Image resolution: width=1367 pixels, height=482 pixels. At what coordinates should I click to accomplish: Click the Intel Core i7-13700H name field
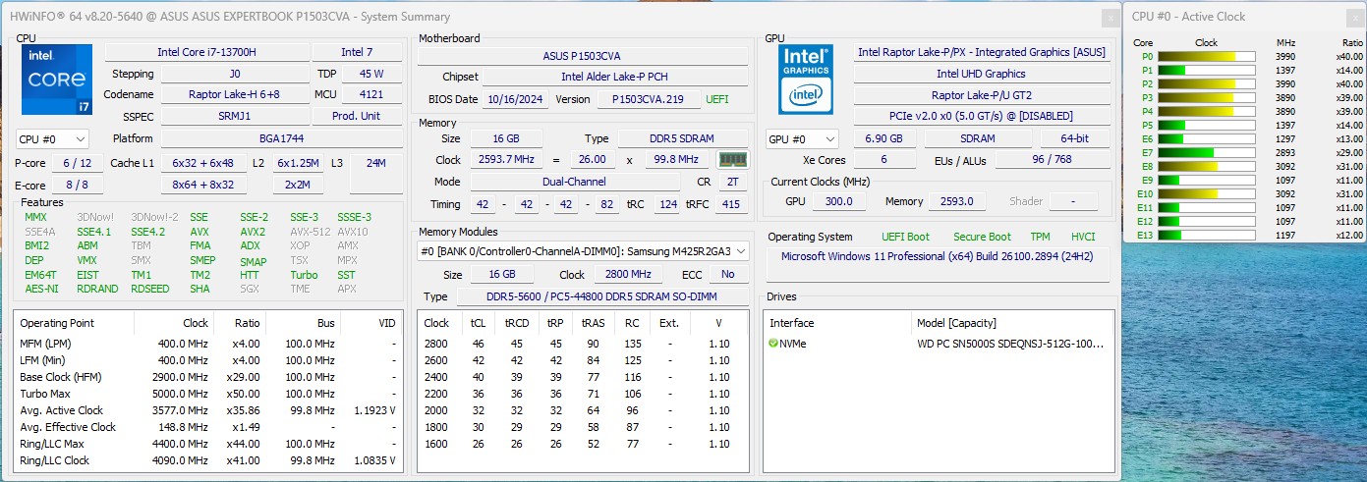205,52
